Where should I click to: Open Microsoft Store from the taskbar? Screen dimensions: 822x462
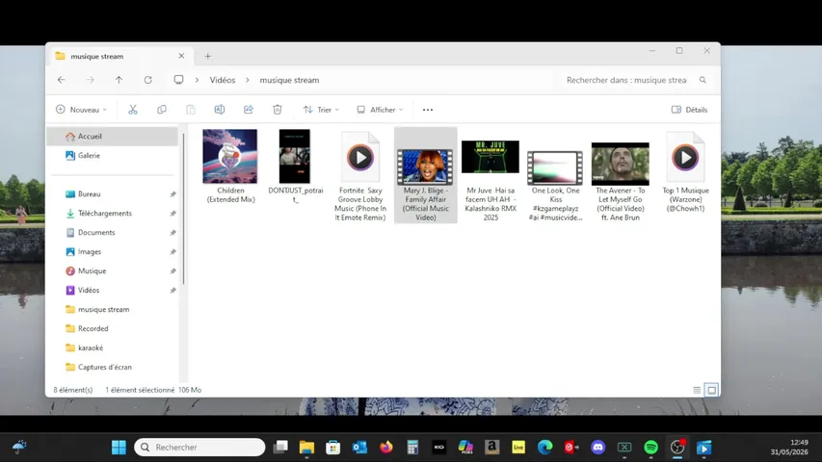point(332,448)
